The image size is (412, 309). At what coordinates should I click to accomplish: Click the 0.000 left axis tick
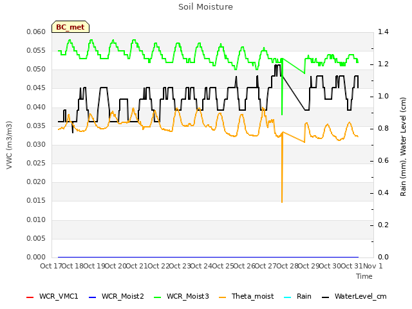coord(36,257)
